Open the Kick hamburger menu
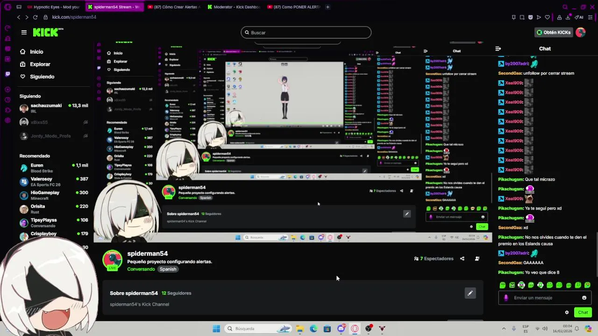Viewport: 598px width, 336px height. 24,32
